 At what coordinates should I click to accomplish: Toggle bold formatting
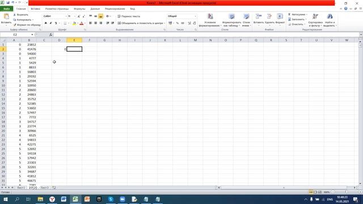45,23
